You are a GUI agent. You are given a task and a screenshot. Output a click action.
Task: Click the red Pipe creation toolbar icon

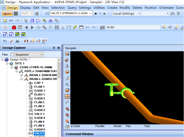(x=14, y=27)
